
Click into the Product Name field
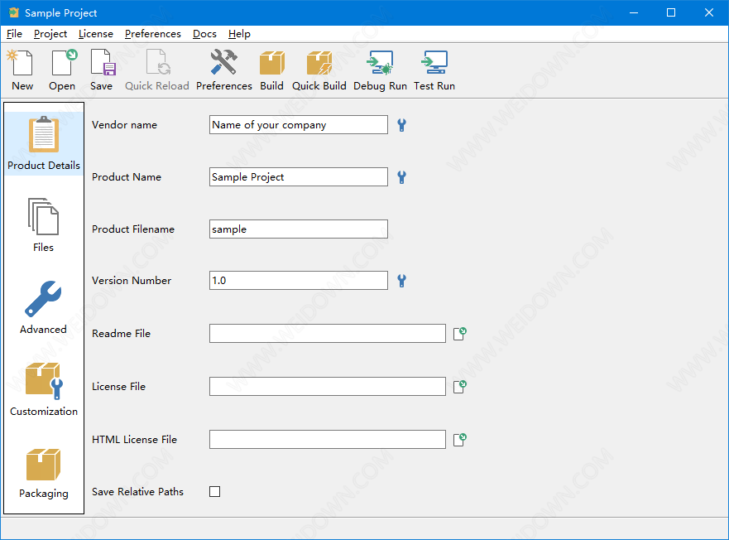299,177
